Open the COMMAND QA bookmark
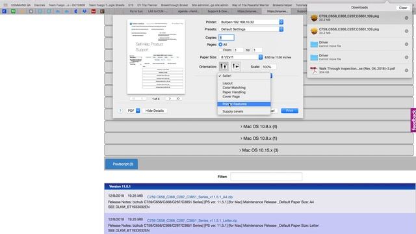This screenshot has width=416, height=234. pos(21,5)
